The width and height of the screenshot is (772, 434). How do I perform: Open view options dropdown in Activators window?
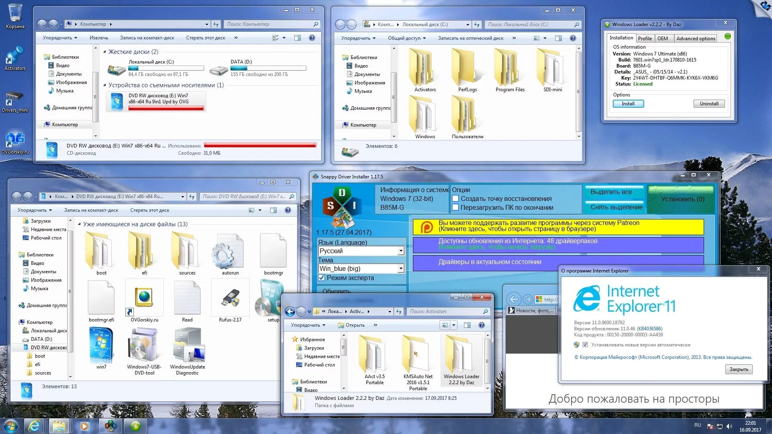pos(454,325)
